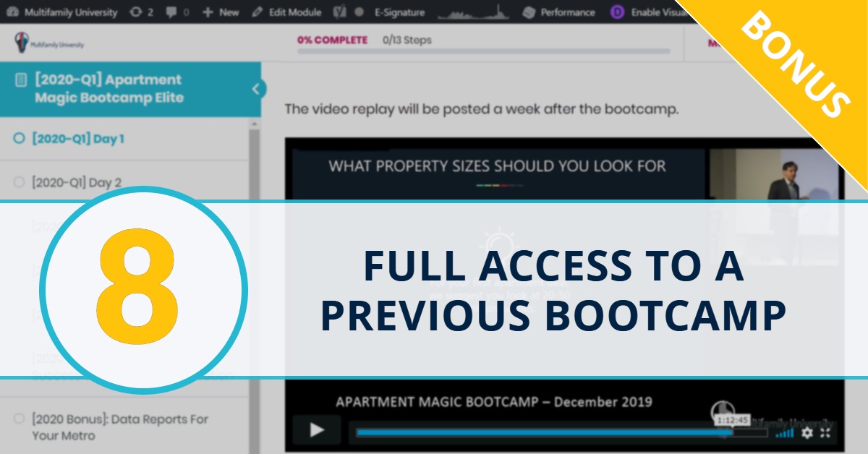Click the status circle beside Day 2
The image size is (868, 454).
19,182
